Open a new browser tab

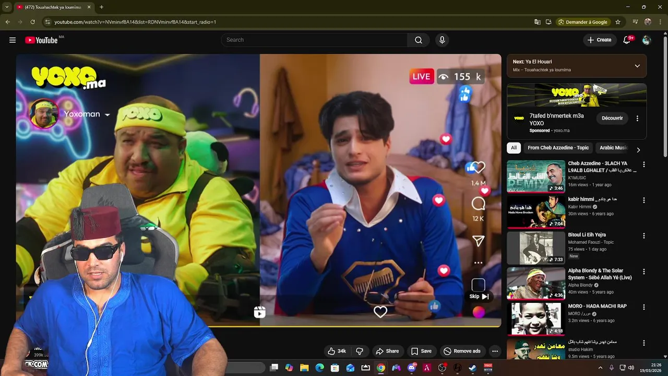101,7
